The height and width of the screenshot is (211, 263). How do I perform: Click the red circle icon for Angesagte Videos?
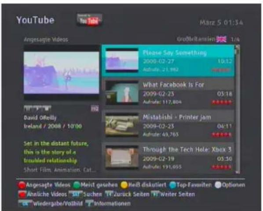pos(22,185)
